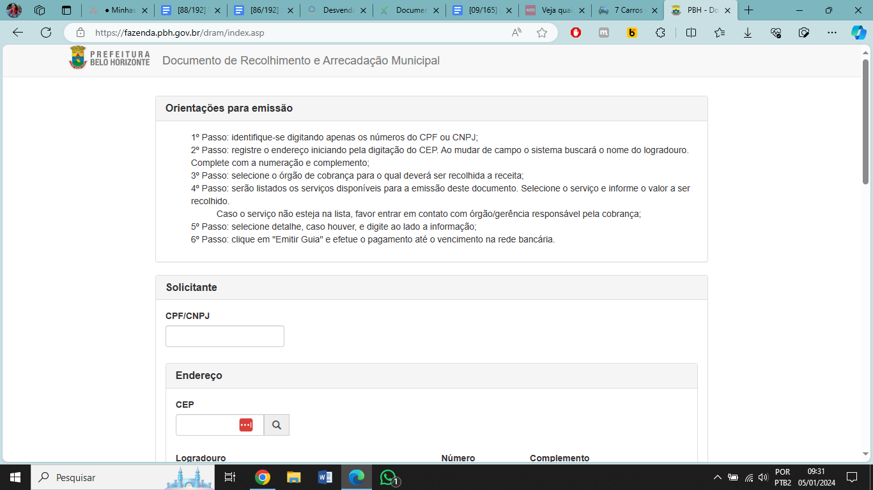Screen dimensions: 873x490
Task: Switch to the [86/192] document tab
Action: tap(264, 10)
